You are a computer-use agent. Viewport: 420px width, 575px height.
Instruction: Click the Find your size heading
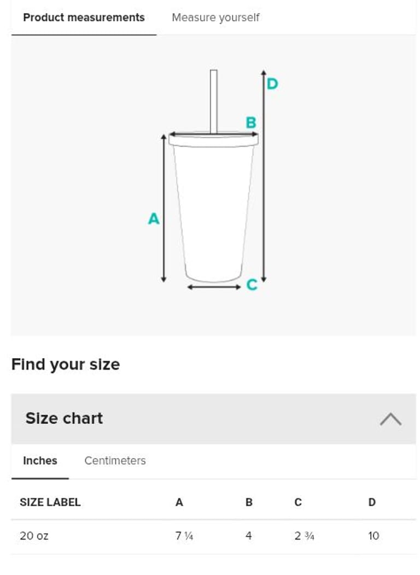point(66,364)
